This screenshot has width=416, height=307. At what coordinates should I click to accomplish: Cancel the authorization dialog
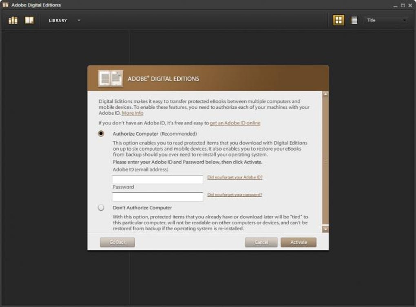point(261,242)
